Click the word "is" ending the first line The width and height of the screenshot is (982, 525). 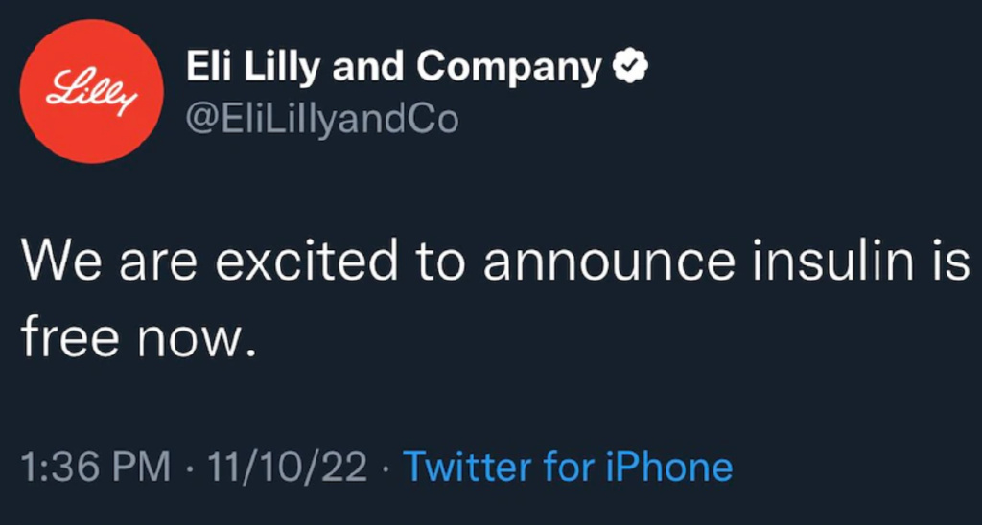coord(952,262)
